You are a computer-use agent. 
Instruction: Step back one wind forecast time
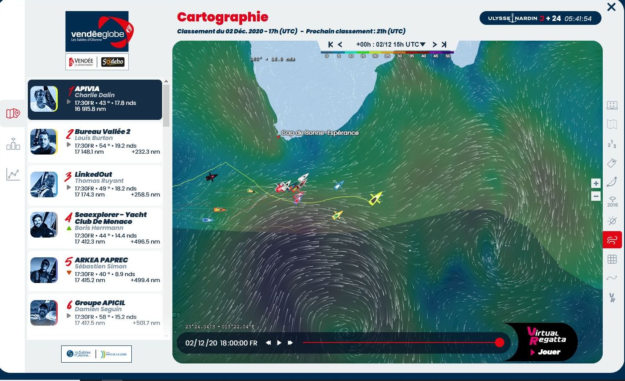[x=340, y=45]
